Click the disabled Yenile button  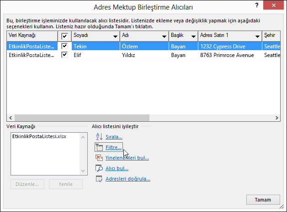(x=66, y=184)
